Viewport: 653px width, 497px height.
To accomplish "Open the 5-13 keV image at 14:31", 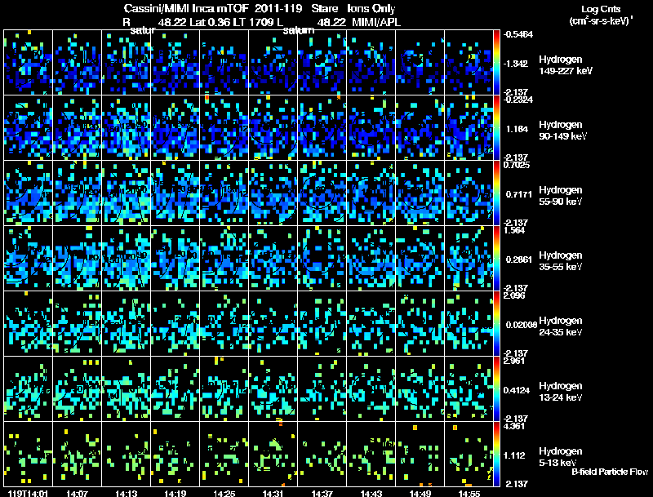I will click(273, 454).
